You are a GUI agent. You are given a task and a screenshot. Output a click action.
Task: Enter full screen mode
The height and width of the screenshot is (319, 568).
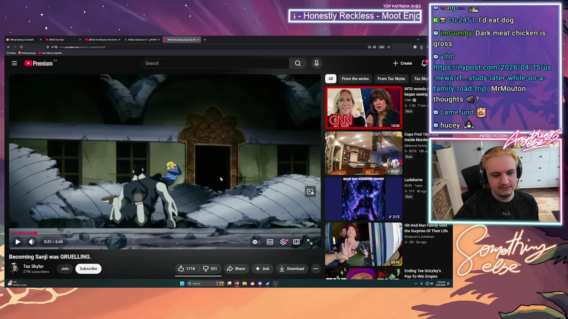(x=310, y=242)
